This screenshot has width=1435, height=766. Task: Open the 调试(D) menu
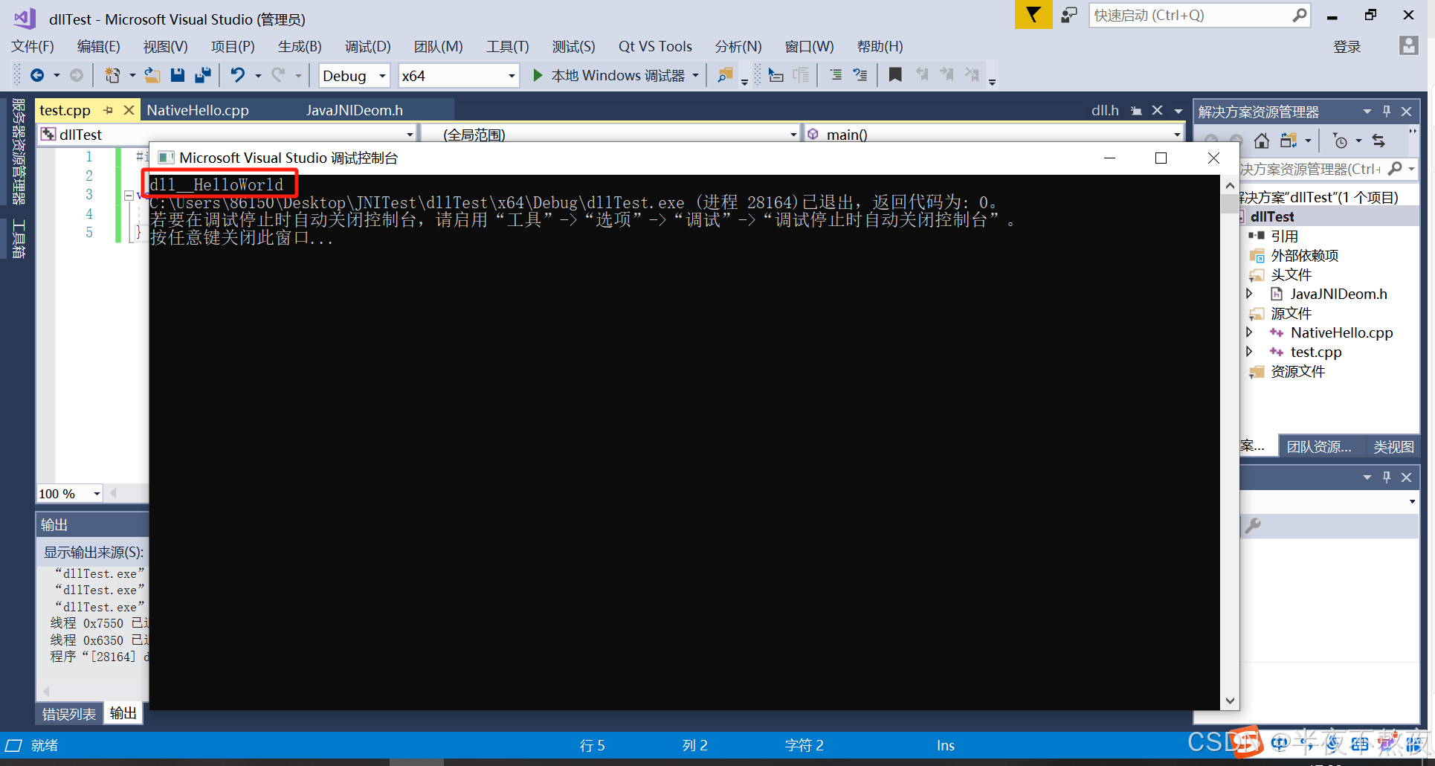pyautogui.click(x=367, y=46)
